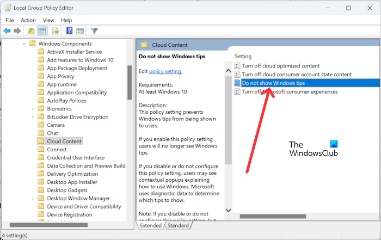Expand the BitLocker Drive Encryption node

click(x=33, y=117)
